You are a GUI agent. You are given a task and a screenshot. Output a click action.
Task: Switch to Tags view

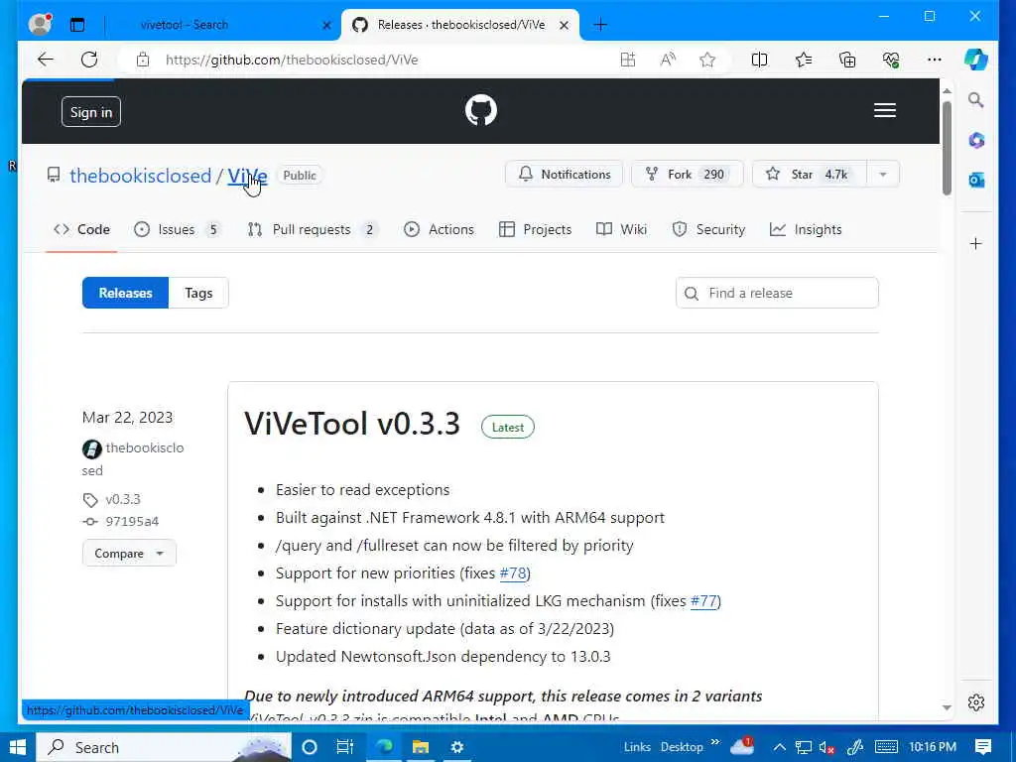(198, 293)
